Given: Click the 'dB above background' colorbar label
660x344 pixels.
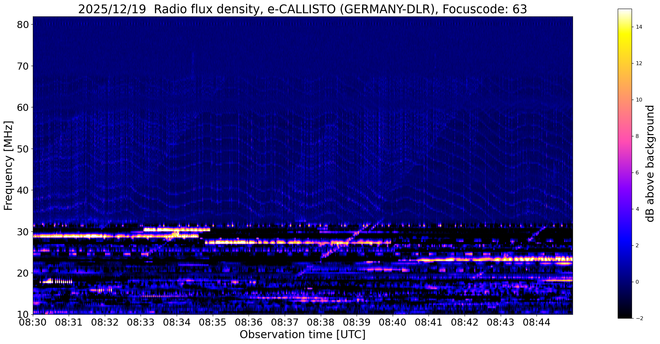Looking at the screenshot, I should tap(650, 163).
